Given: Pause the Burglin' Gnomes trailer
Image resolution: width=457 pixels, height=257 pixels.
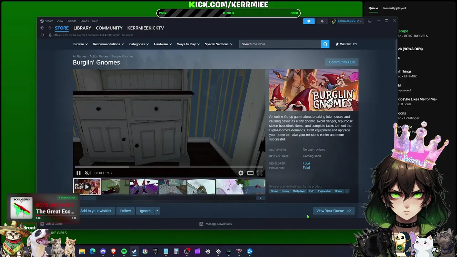Looking at the screenshot, I should point(79,173).
